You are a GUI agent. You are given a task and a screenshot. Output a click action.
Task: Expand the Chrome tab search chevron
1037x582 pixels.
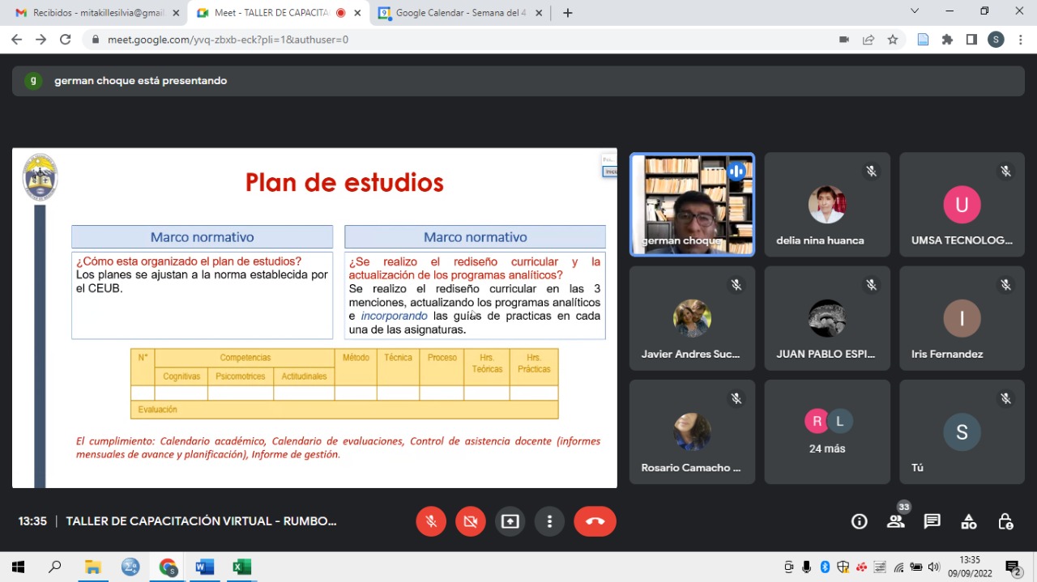pos(915,11)
